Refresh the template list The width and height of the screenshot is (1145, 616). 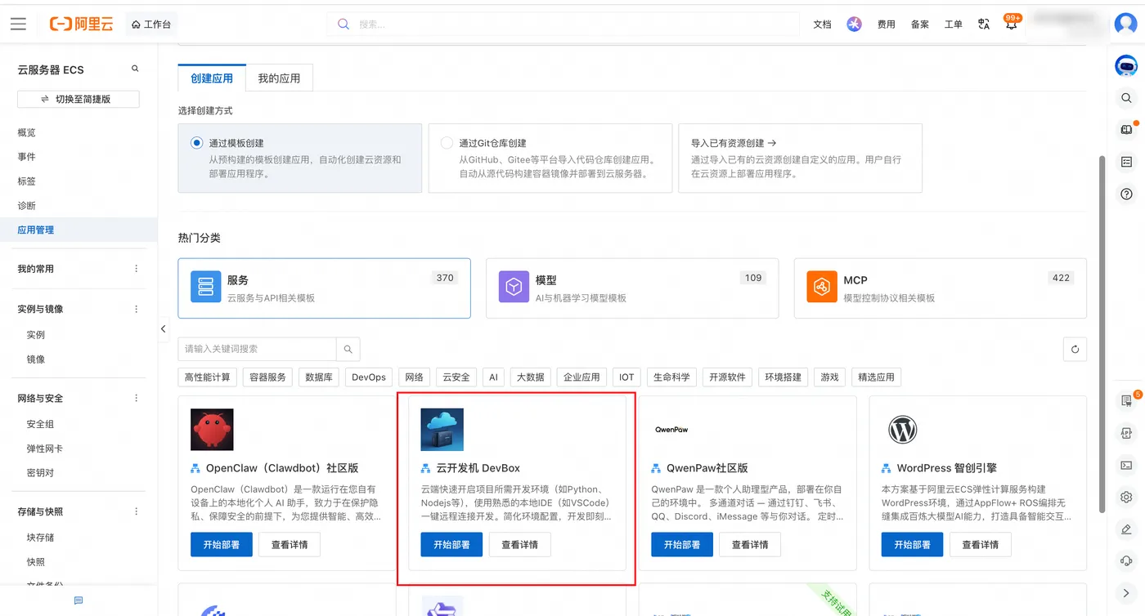point(1075,350)
